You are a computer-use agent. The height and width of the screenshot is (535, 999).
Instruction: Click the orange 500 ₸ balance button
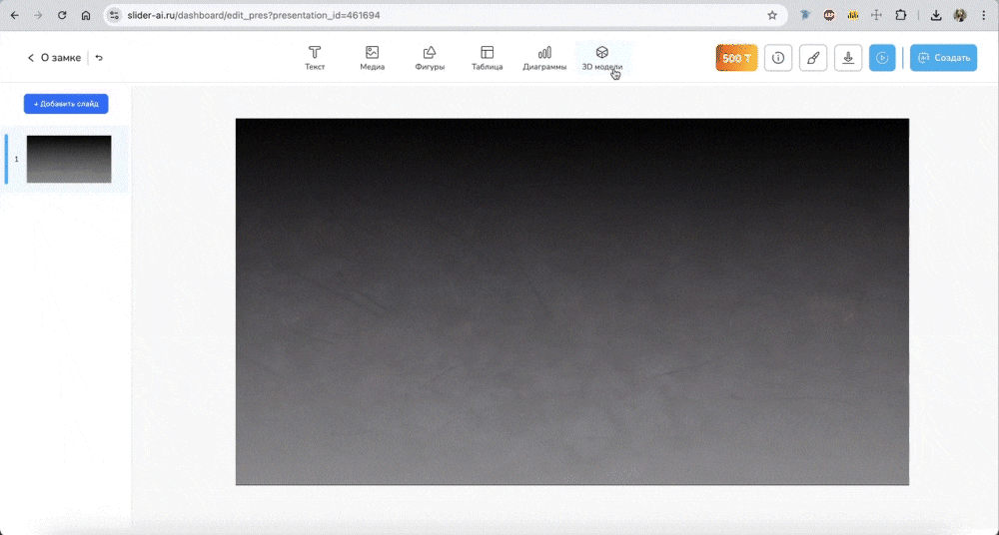(736, 58)
